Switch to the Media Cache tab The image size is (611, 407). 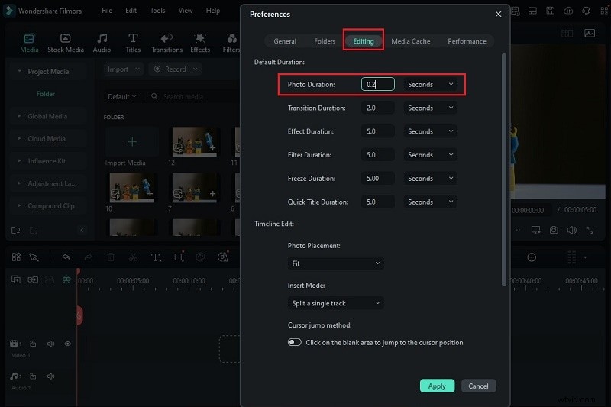tap(410, 41)
